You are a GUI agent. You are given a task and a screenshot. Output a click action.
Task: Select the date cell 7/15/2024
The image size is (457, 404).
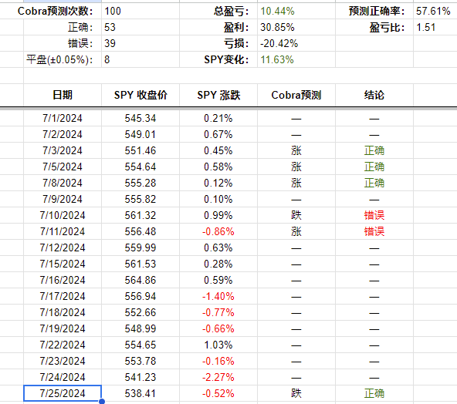click(63, 264)
